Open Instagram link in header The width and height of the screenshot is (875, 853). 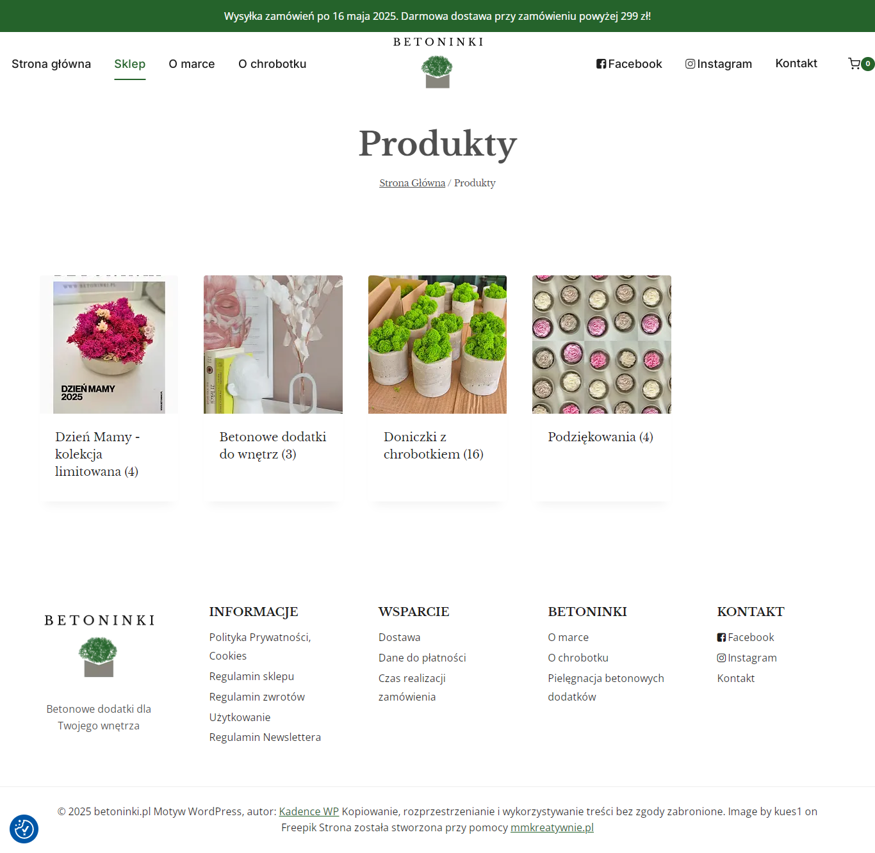[719, 64]
